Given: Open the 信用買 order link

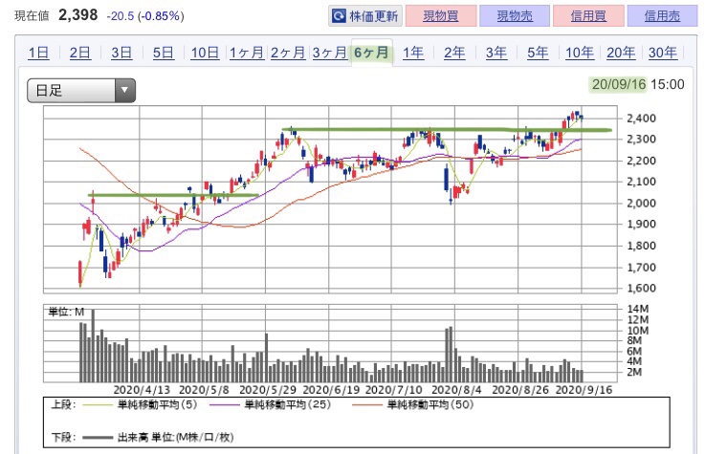Looking at the screenshot, I should pyautogui.click(x=588, y=16).
